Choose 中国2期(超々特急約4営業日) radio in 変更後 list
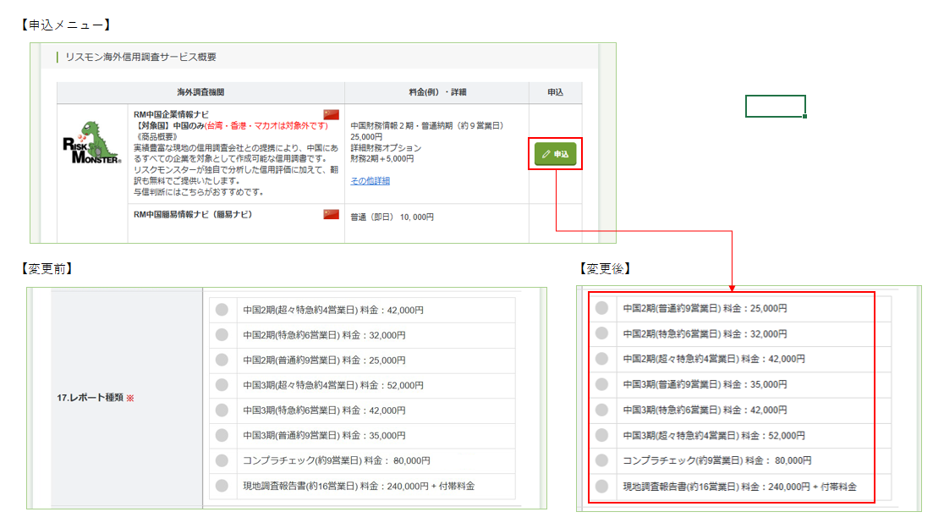Image resolution: width=933 pixels, height=523 pixels. point(601,359)
